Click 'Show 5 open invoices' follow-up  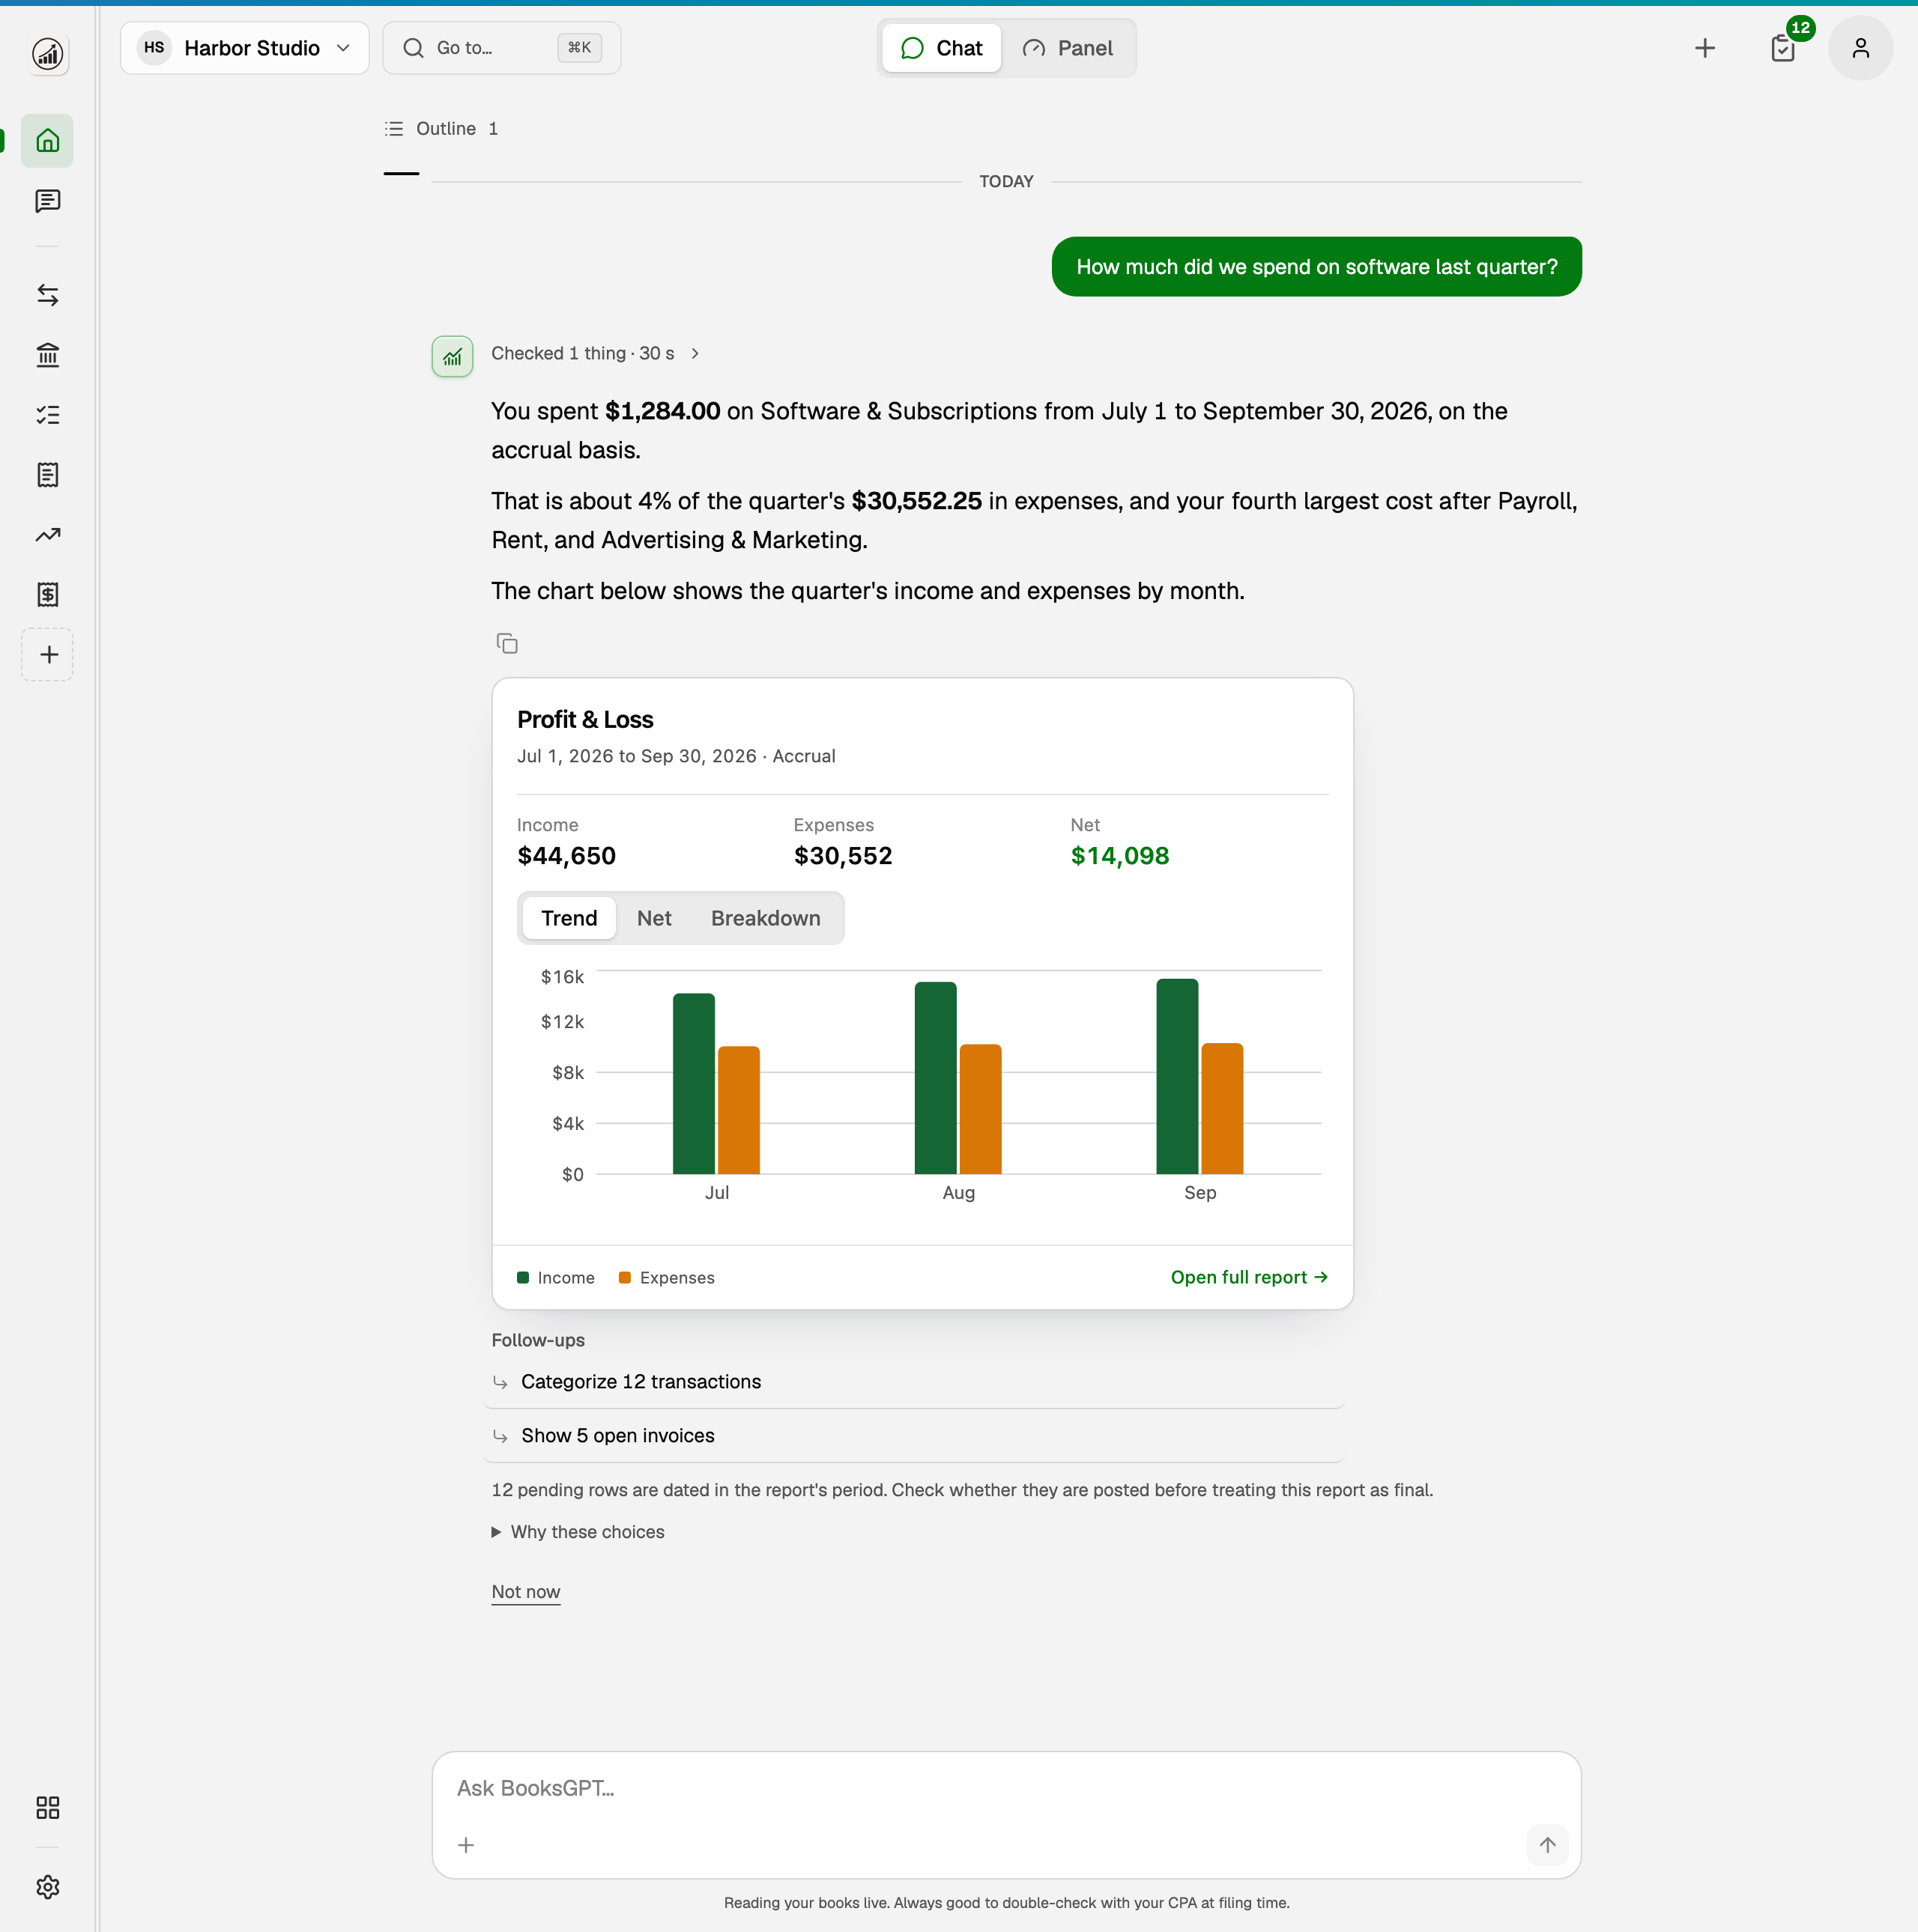(x=913, y=1436)
